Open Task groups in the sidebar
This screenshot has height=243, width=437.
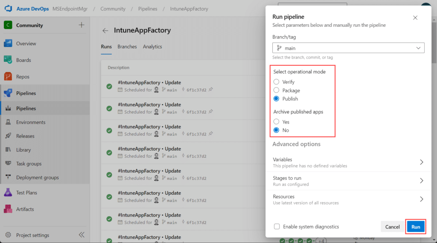45,164
